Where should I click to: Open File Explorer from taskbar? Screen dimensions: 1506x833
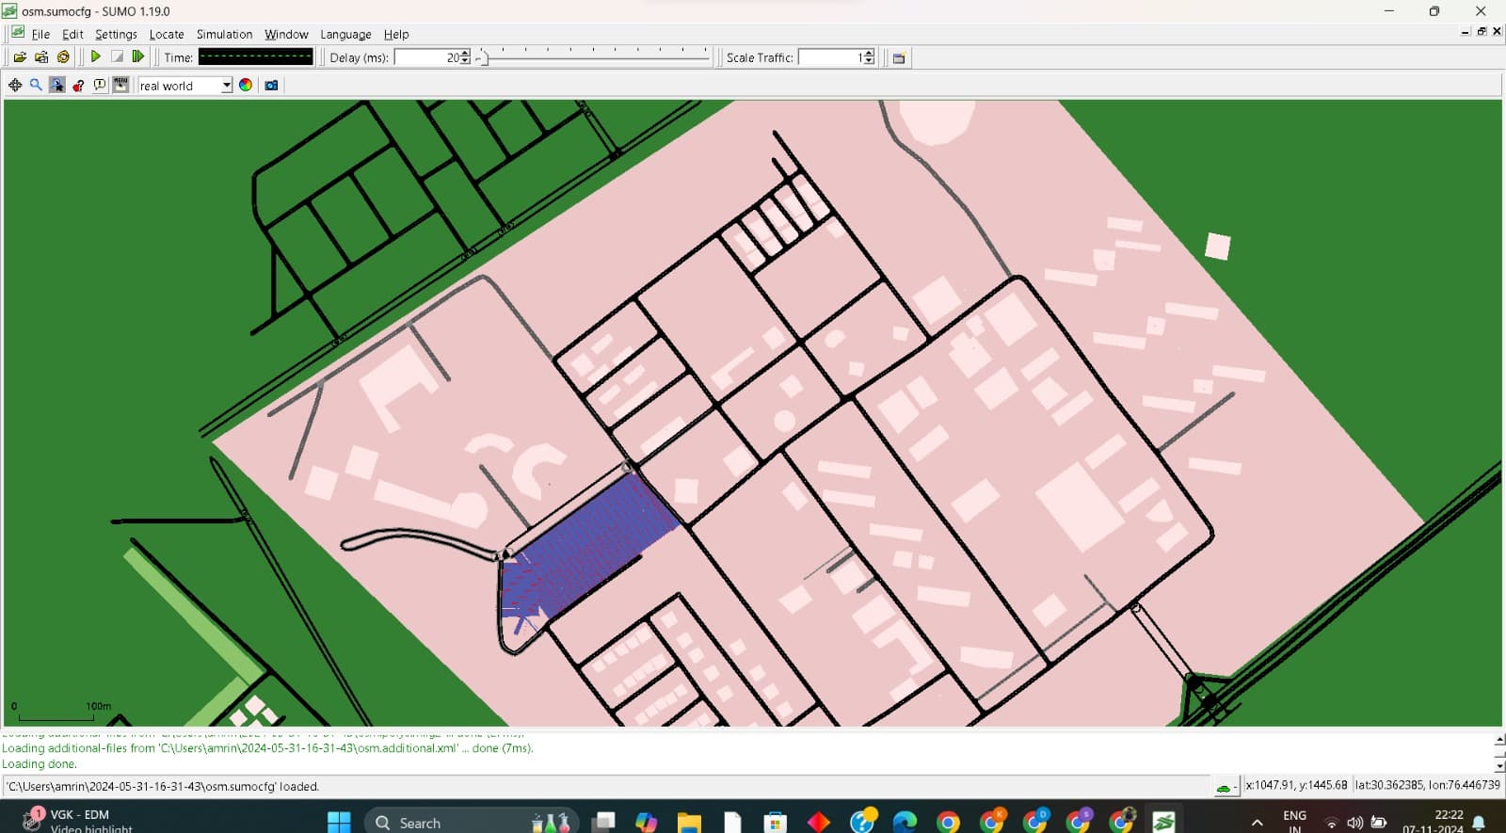click(x=689, y=822)
